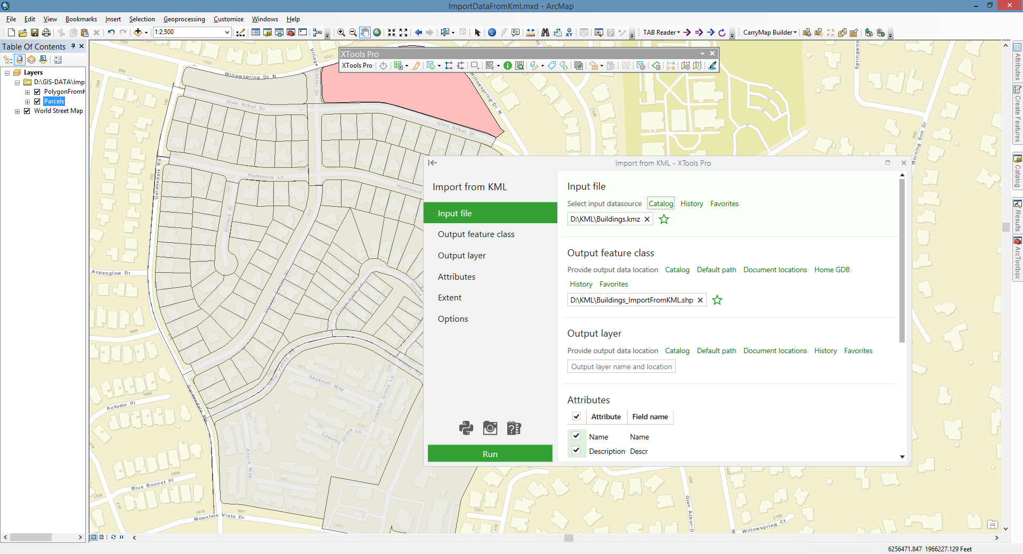This screenshot has height=554, width=1023.
Task: Switch TOC to List By Selection
Action: pyautogui.click(x=43, y=60)
